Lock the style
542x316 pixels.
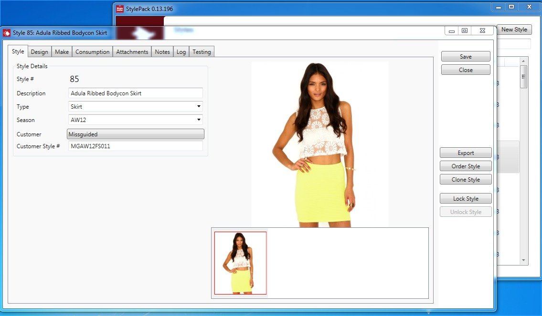pos(466,199)
